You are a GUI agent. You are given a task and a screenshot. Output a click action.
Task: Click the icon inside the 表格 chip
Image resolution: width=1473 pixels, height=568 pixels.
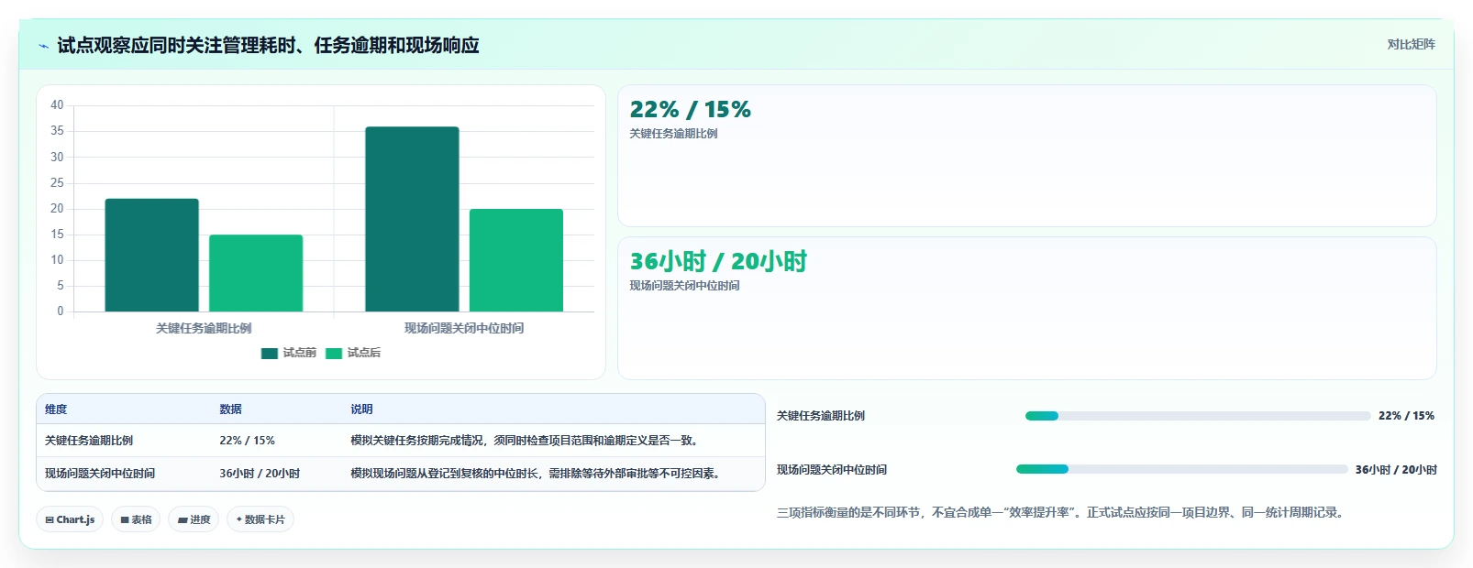coord(125,519)
